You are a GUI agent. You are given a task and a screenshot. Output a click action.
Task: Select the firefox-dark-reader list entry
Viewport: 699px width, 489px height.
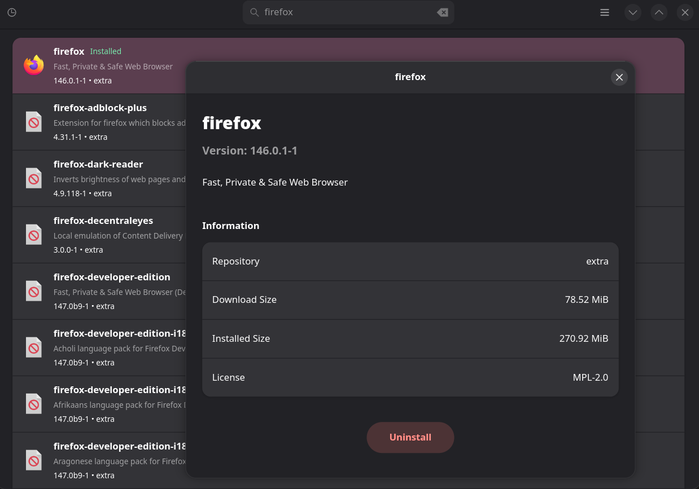tap(113, 178)
